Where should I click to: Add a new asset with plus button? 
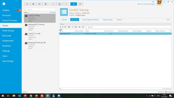point(27,4)
